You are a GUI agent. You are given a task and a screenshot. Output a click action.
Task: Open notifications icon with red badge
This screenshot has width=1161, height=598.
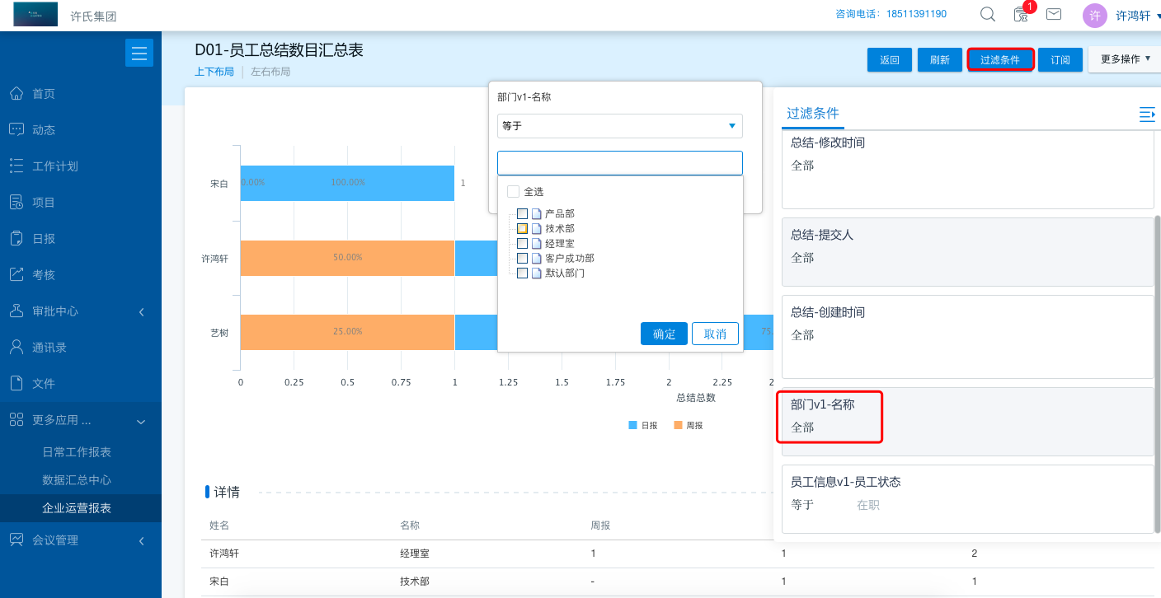coord(1022,14)
